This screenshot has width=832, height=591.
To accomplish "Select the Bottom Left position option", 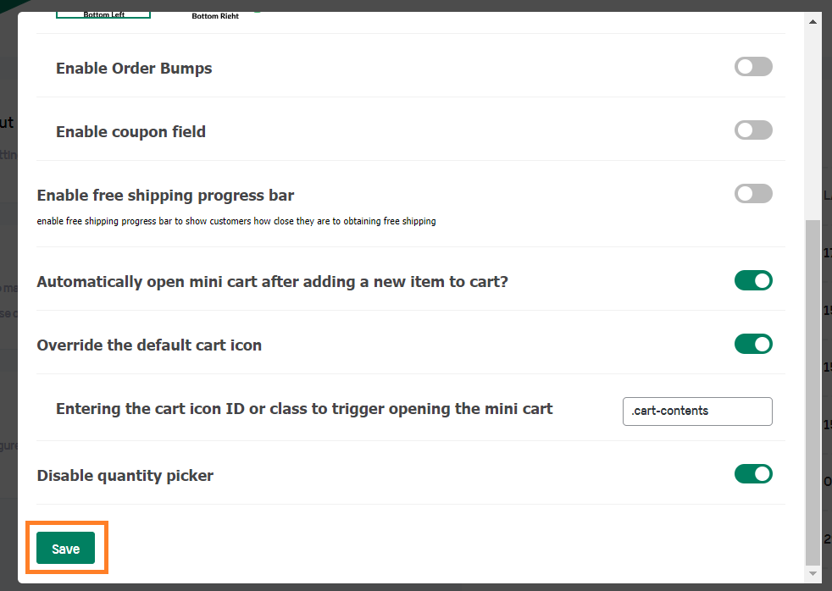I will pyautogui.click(x=103, y=15).
